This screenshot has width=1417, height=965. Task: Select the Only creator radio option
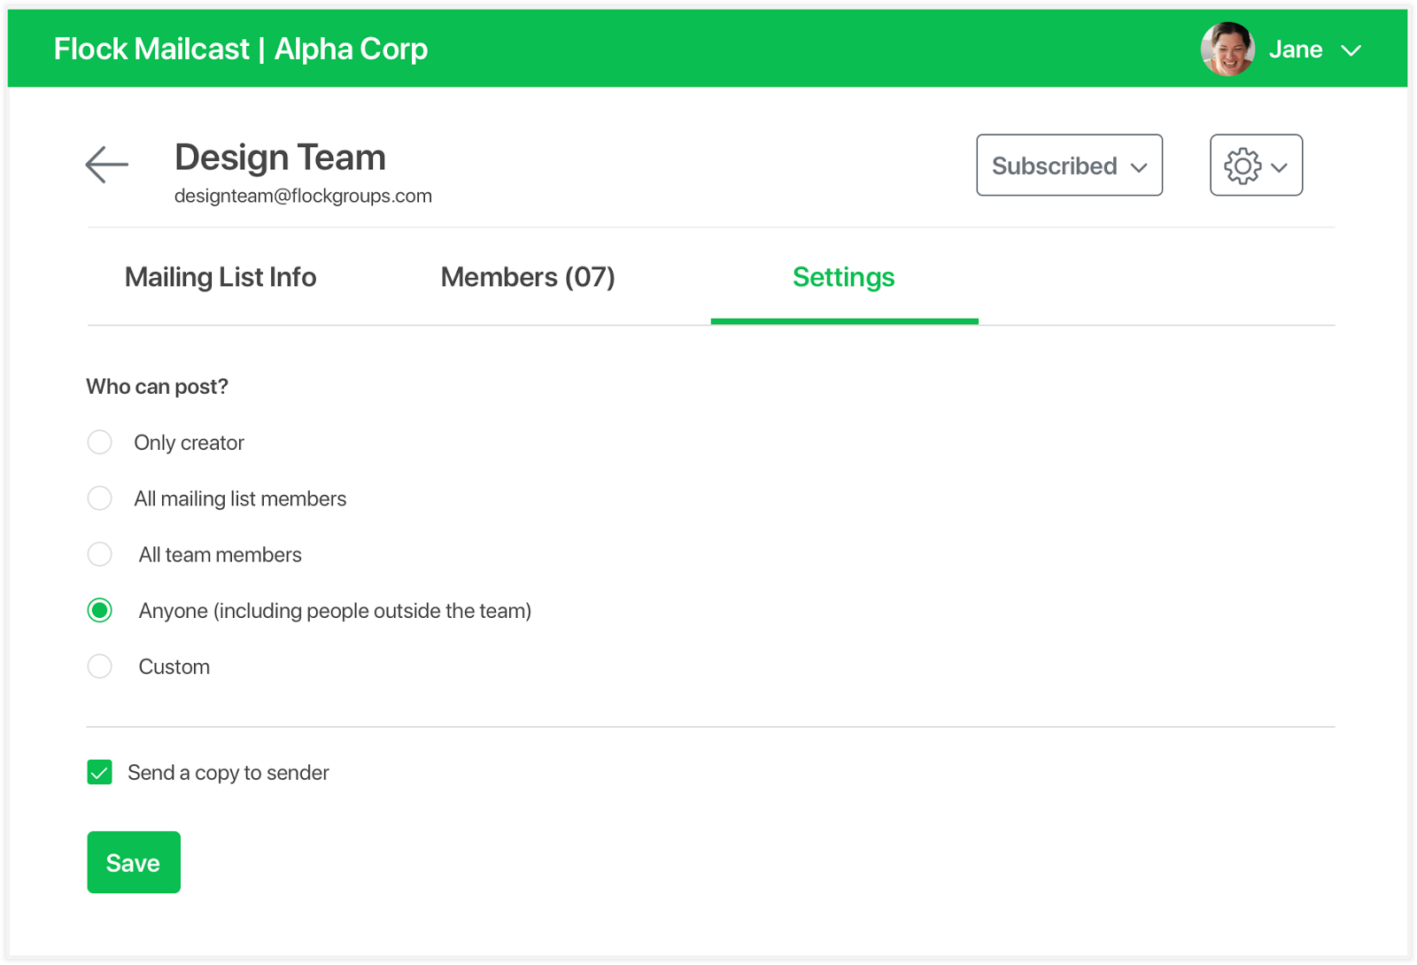point(100,443)
